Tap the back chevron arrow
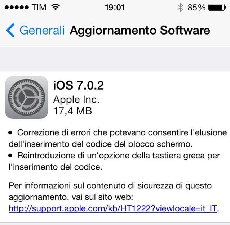Image resolution: width=230 pixels, height=225 pixels. click(x=10, y=30)
